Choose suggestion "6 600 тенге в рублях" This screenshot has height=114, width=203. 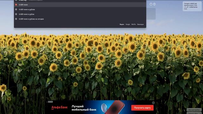(x=80, y=9)
